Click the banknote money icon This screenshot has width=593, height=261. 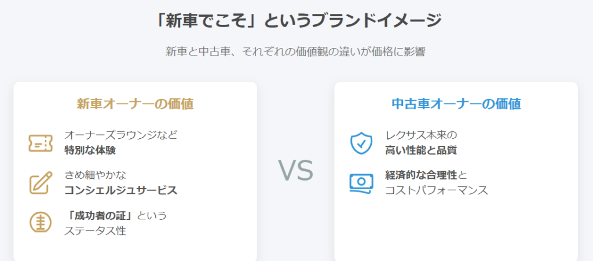[x=361, y=183]
